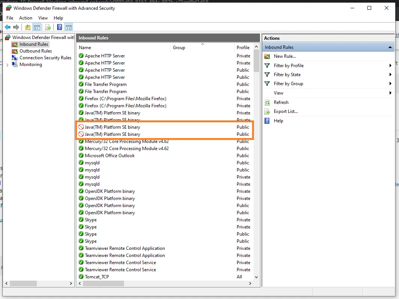Open the View menu in menu bar

click(x=43, y=18)
